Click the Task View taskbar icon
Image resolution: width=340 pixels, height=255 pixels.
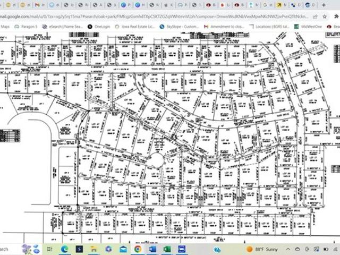pyautogui.click(x=50, y=249)
